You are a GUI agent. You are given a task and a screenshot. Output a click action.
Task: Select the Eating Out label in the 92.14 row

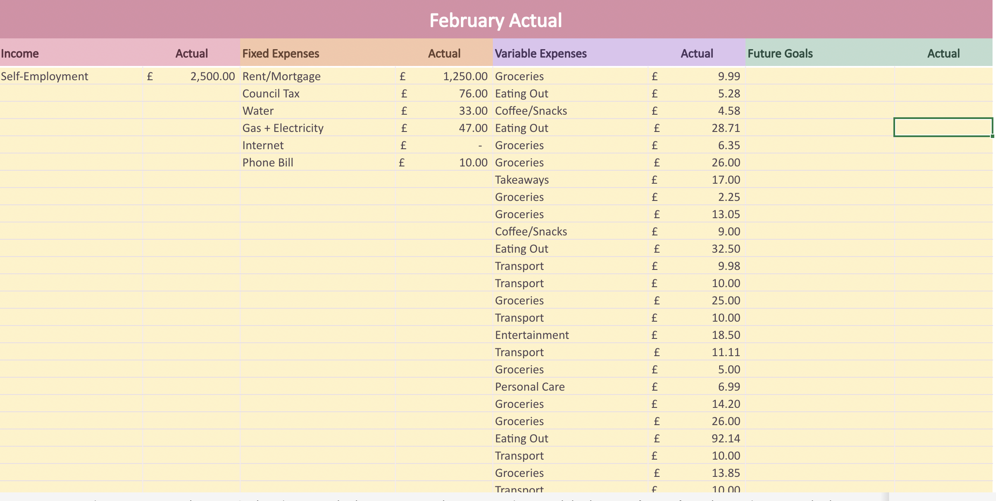point(570,438)
